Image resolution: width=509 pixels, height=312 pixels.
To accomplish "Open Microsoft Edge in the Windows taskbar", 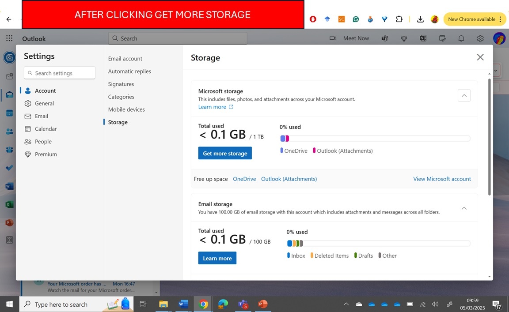I will (x=223, y=304).
